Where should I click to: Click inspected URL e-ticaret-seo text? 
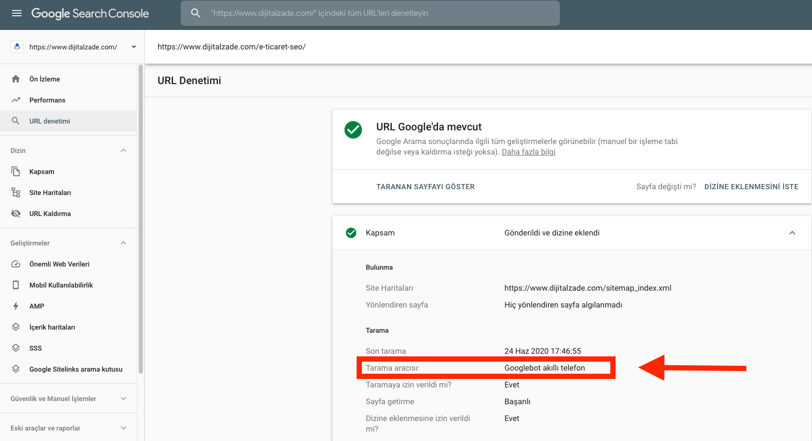pos(232,47)
